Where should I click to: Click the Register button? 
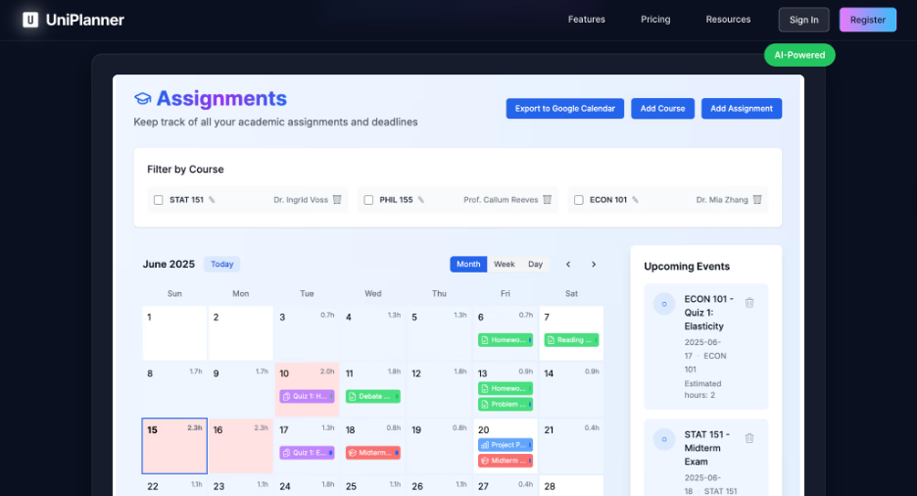[868, 20]
